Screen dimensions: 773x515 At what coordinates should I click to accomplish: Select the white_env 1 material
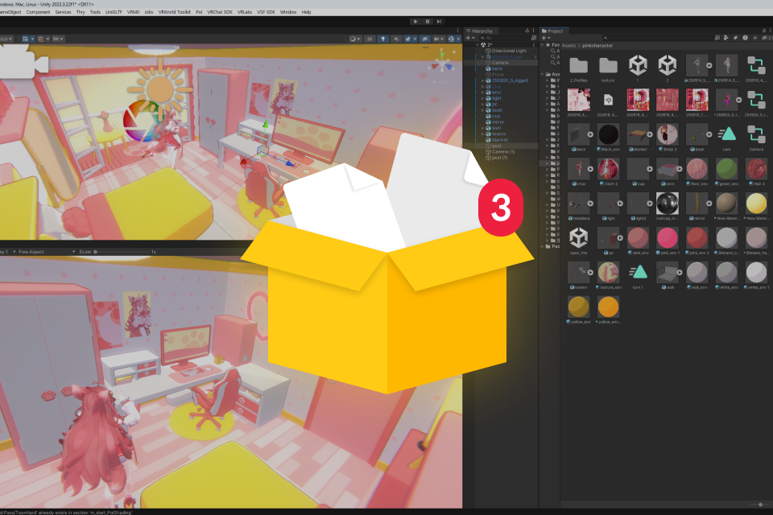point(756,275)
